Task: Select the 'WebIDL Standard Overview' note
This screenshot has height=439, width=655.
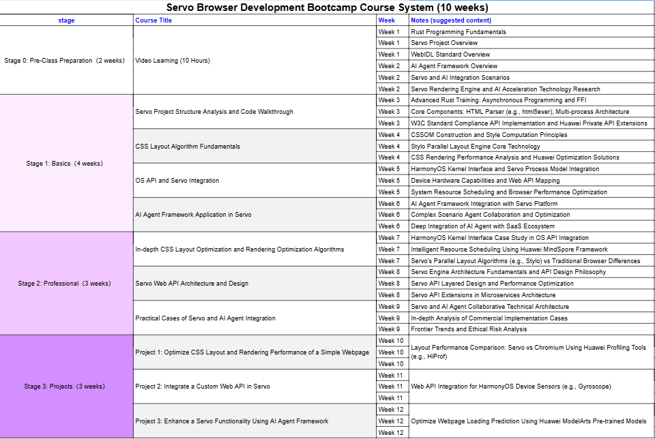Action: (532, 55)
